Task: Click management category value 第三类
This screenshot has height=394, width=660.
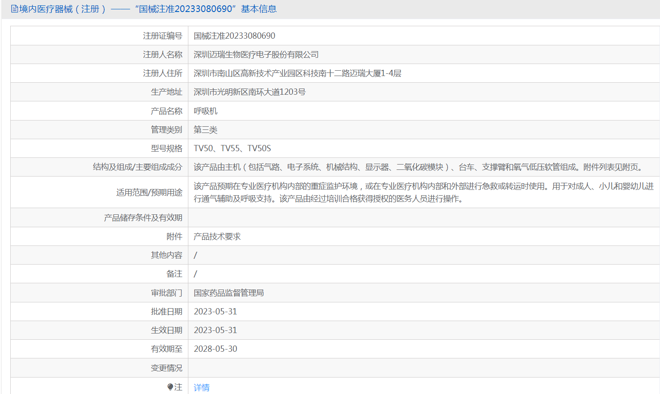Action: tap(205, 130)
